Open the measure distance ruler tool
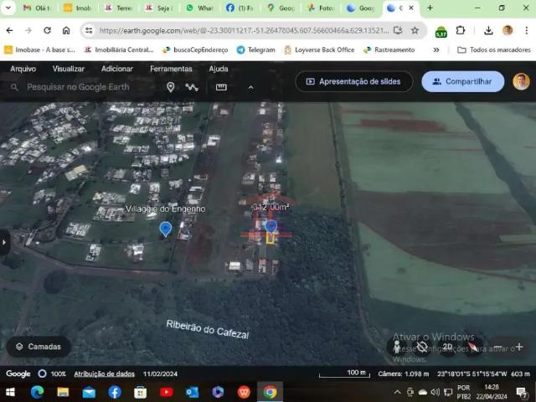536x402 pixels. tap(221, 87)
